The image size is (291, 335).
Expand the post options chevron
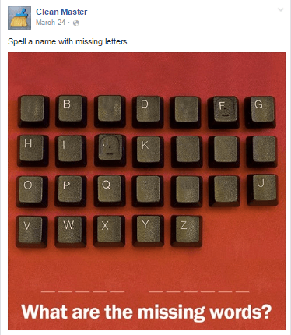280,10
